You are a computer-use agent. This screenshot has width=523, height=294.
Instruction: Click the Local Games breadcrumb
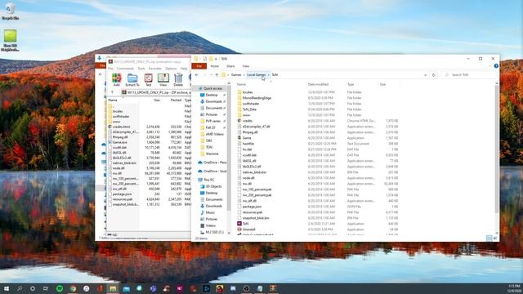256,75
